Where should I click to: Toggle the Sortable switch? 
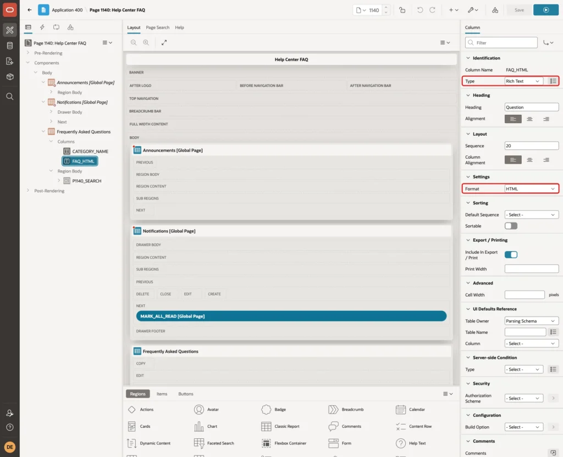(511, 226)
